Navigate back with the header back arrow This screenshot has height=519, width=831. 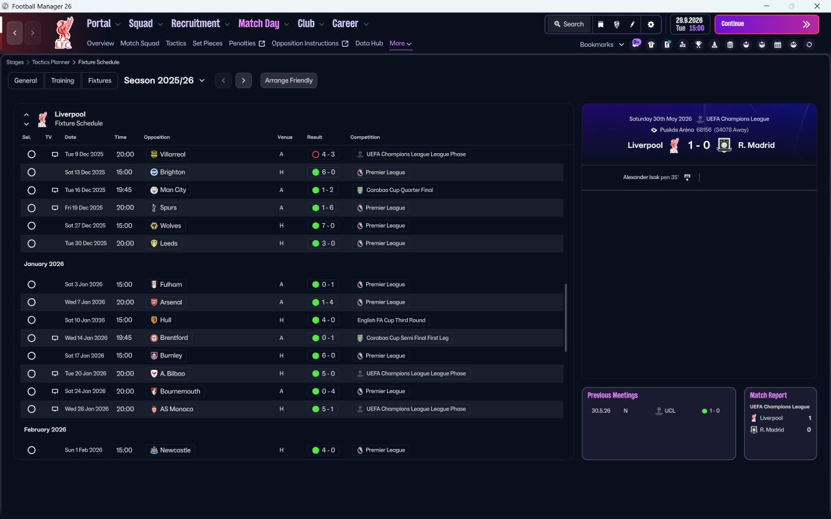15,33
